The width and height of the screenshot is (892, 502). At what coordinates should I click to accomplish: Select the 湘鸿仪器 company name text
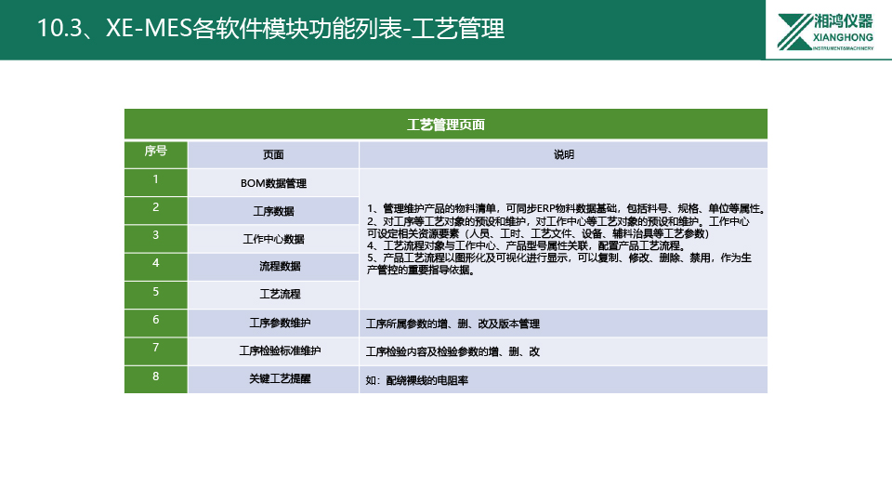pyautogui.click(x=842, y=21)
